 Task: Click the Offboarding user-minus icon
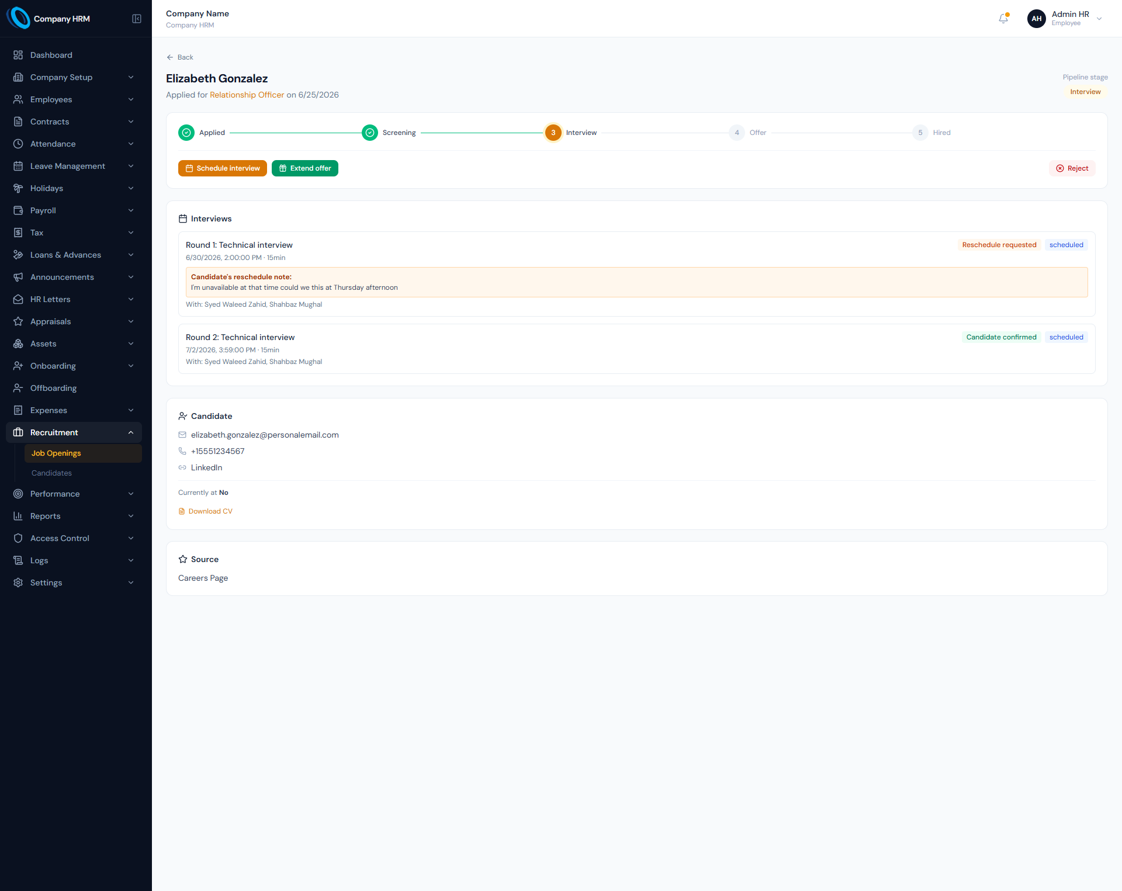pyautogui.click(x=18, y=388)
